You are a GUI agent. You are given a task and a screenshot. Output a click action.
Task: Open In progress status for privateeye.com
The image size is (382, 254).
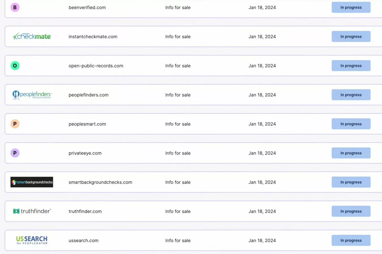351,153
